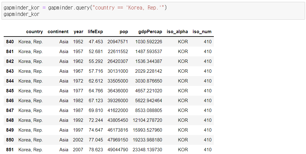This screenshot has width=306, height=154.
Task: Click the 'gdpPercap' column header
Action: [x=150, y=32]
